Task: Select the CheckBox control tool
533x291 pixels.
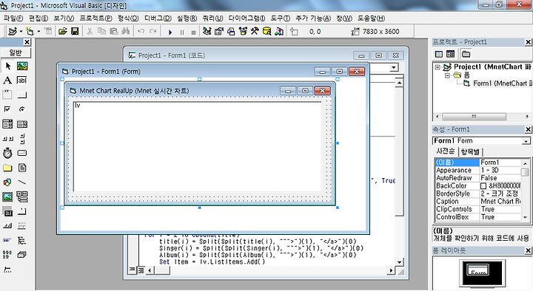Action: (x=7, y=109)
